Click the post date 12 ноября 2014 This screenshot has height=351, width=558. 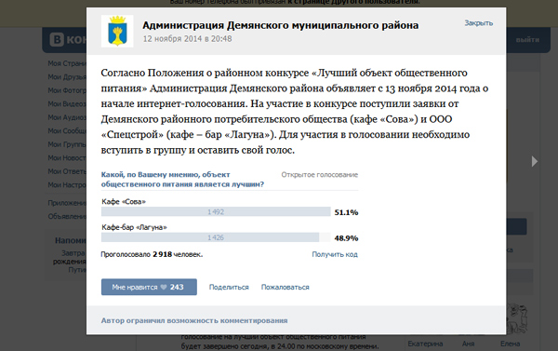click(187, 38)
